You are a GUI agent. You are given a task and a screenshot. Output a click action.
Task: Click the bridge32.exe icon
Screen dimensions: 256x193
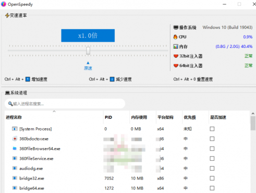click(x=15, y=178)
